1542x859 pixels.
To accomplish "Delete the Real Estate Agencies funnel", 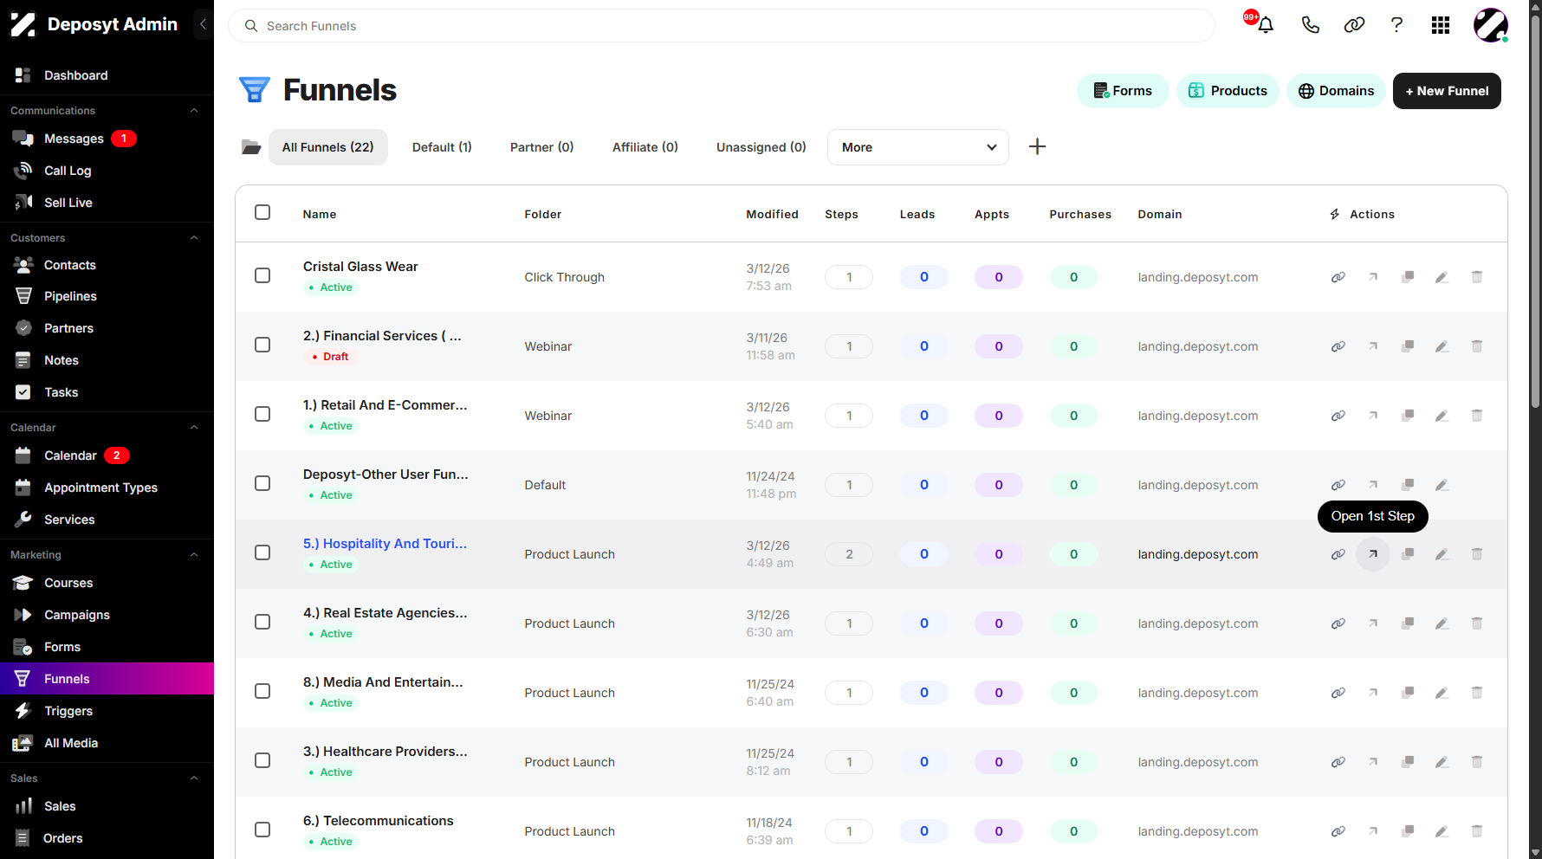I will click(x=1477, y=623).
